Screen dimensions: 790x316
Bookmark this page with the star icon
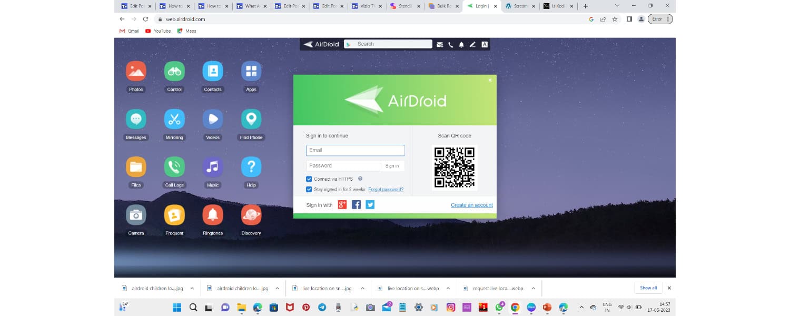[x=615, y=19]
